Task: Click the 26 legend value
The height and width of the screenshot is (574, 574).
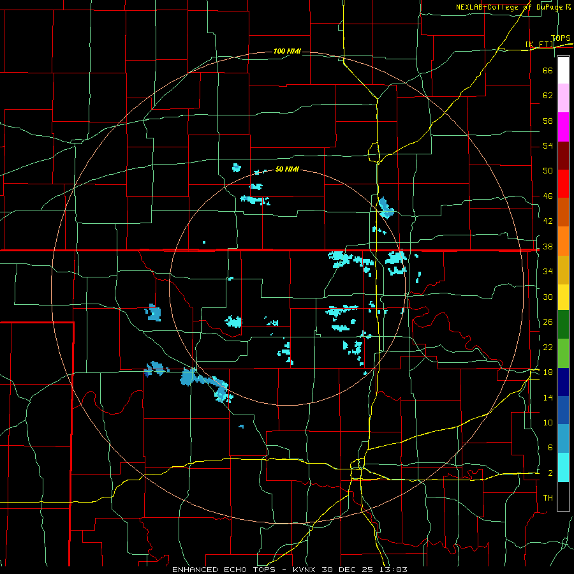Action: [548, 322]
